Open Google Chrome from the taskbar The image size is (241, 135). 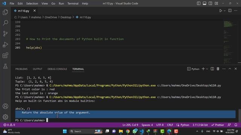click(128, 131)
